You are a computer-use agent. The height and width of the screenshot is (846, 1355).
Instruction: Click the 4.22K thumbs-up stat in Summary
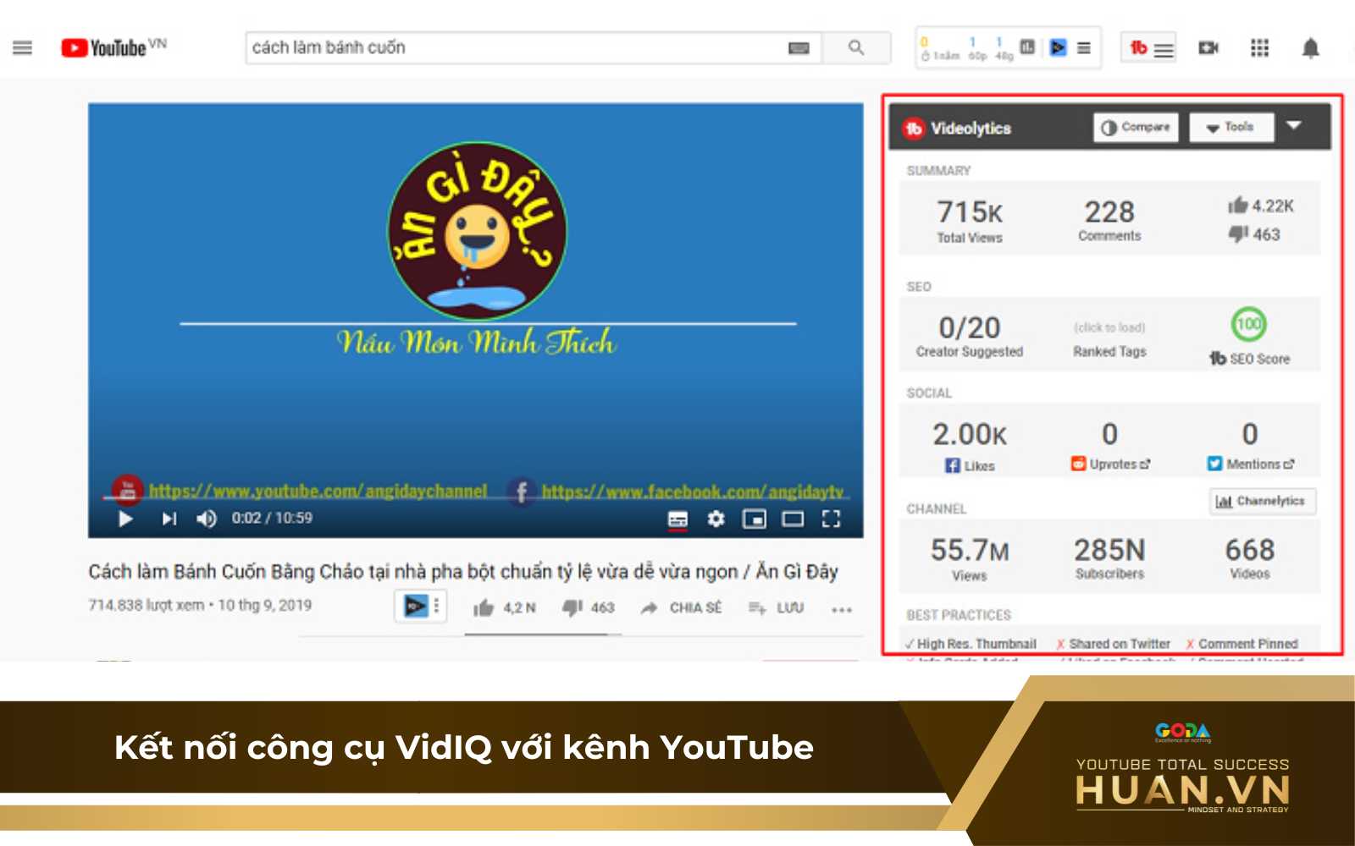coord(1261,206)
